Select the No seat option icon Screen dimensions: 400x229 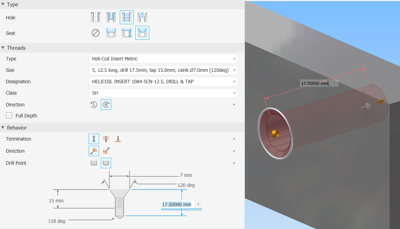click(x=95, y=33)
